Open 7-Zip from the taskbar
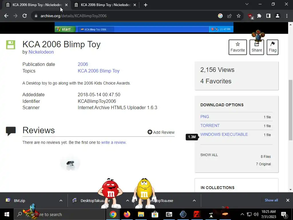 169,214
